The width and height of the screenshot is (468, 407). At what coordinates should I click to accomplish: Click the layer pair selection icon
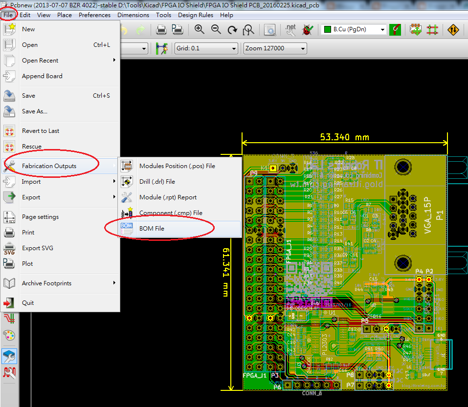[x=395, y=29]
